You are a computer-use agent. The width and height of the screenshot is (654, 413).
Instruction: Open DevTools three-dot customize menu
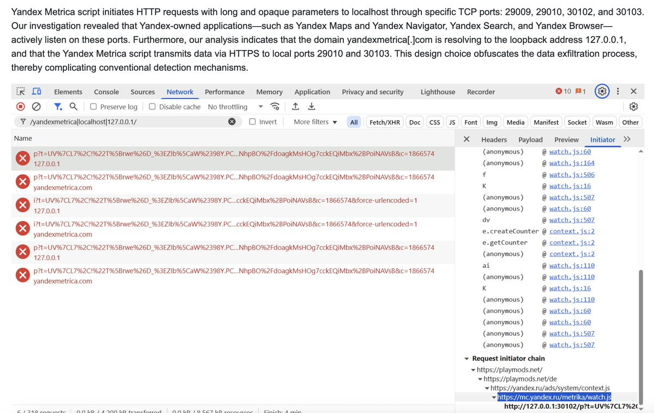coord(617,91)
